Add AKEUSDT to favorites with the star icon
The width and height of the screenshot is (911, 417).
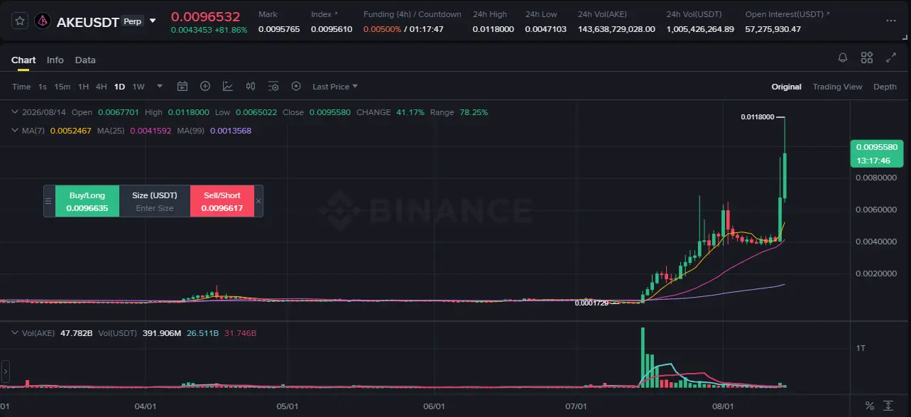pyautogui.click(x=20, y=21)
